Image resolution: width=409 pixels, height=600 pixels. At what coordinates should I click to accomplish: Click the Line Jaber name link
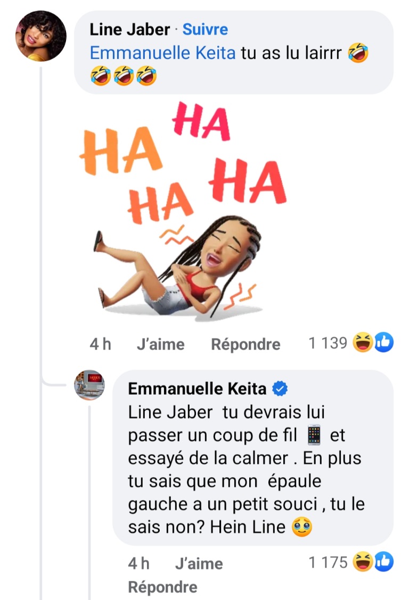129,29
